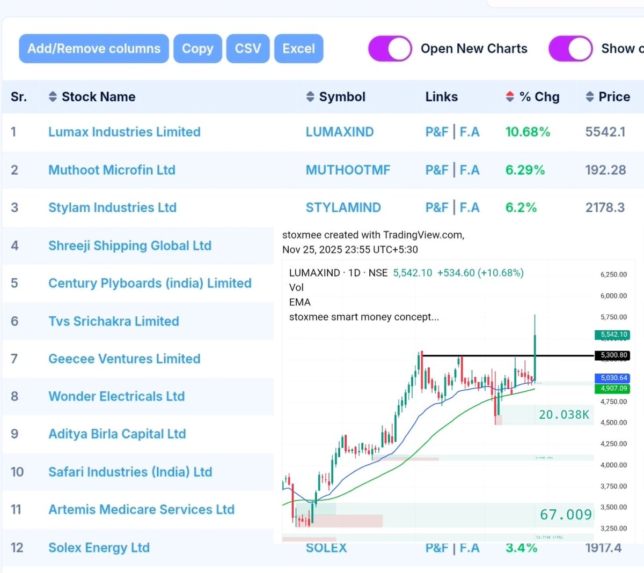This screenshot has height=573, width=644.
Task: Click the MUTHOOTMF symbol link
Action: click(x=348, y=170)
